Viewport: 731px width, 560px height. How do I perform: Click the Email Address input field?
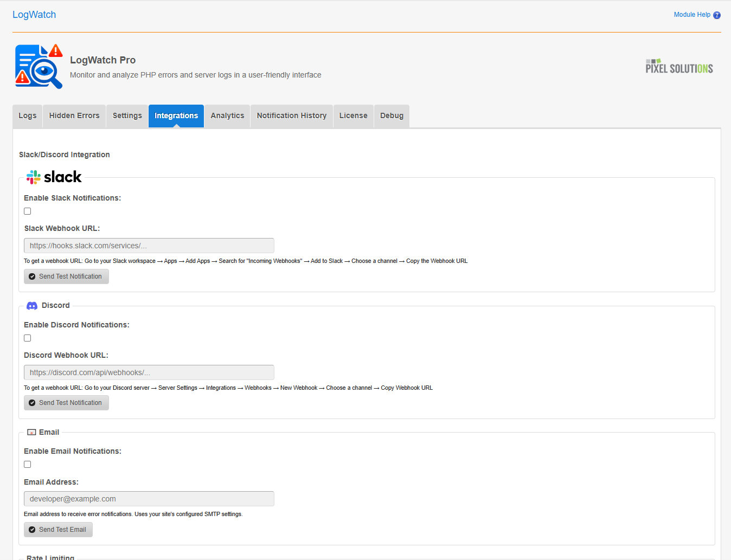click(x=149, y=498)
